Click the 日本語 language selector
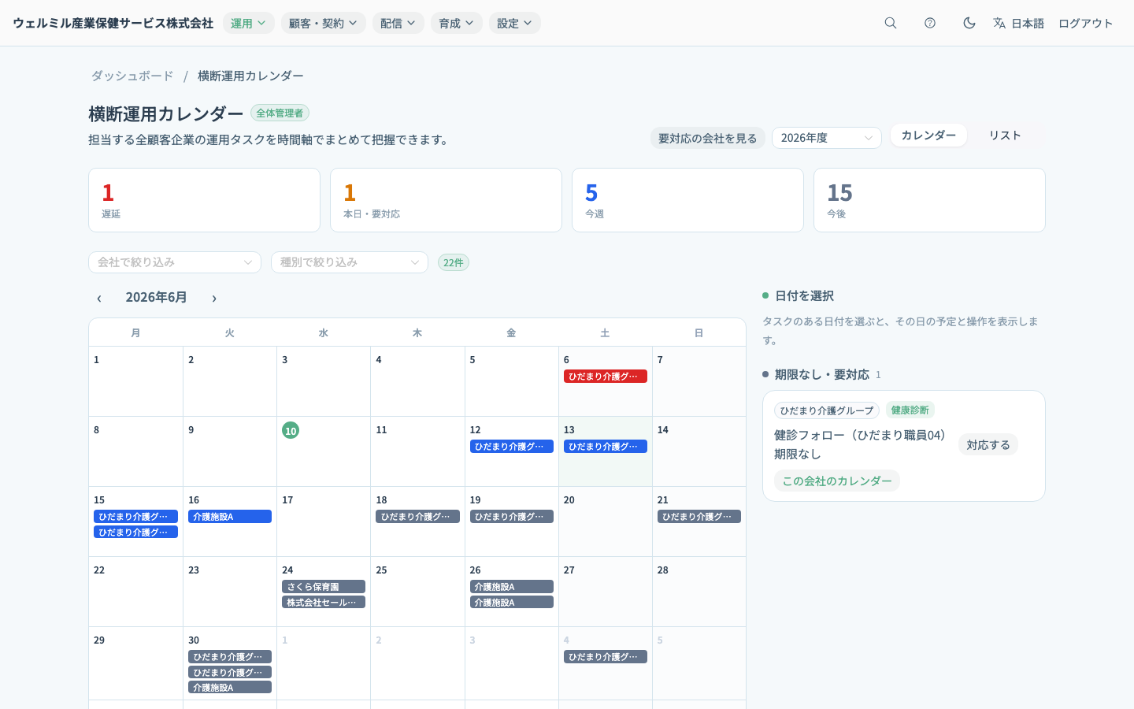 click(1018, 23)
